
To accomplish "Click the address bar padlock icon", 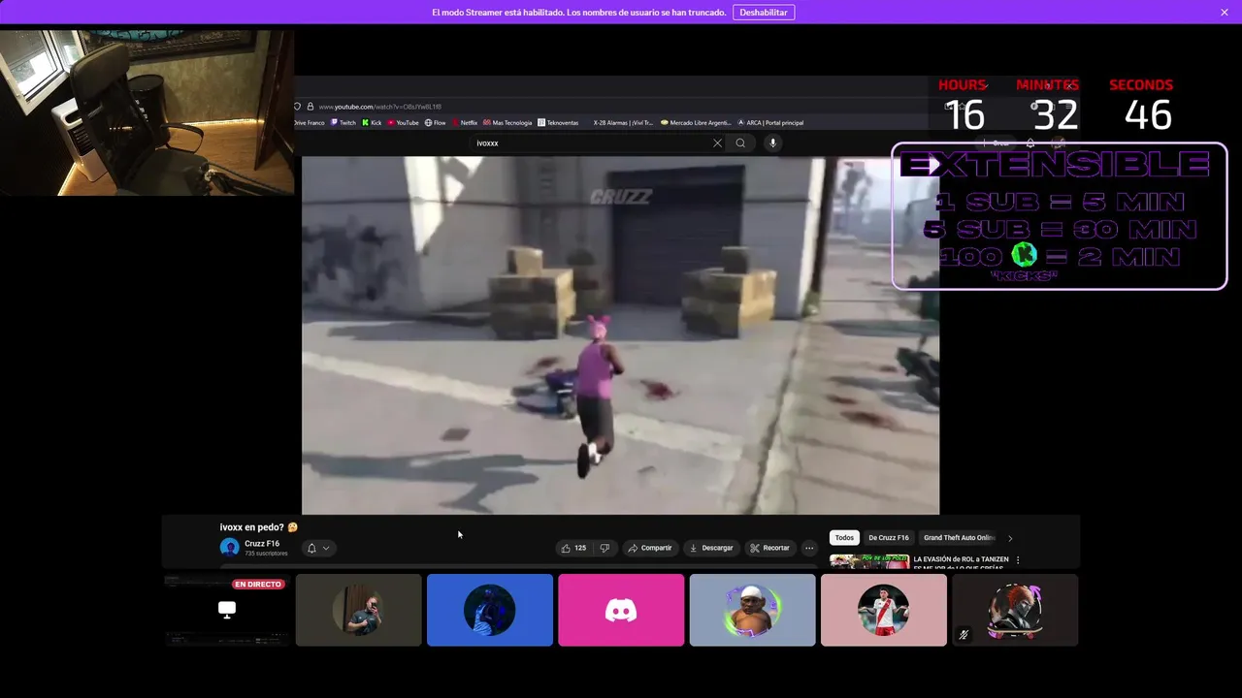I will pos(310,107).
